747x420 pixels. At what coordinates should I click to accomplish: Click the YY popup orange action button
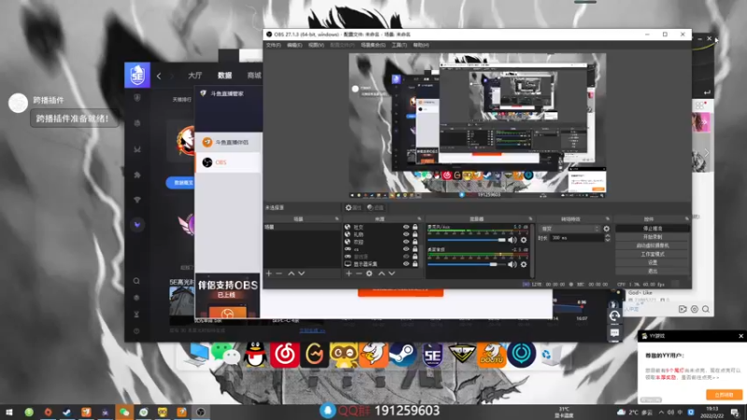(x=724, y=395)
